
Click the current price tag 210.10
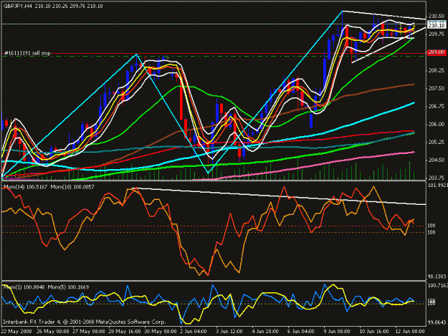pyautogui.click(x=437, y=25)
